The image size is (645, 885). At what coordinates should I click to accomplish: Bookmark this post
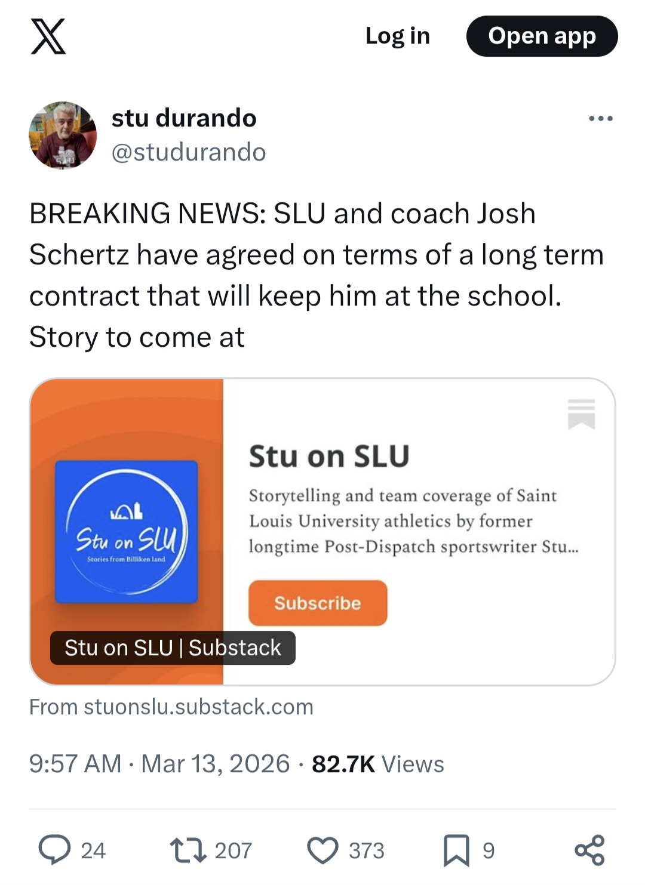[x=456, y=850]
